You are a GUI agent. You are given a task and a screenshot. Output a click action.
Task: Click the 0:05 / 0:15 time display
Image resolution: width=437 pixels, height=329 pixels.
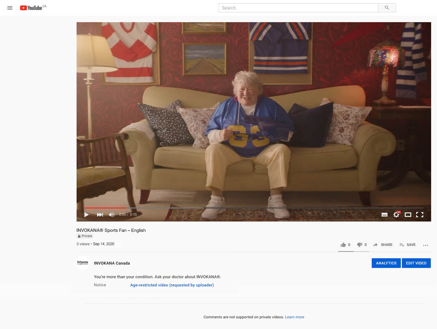coord(128,215)
